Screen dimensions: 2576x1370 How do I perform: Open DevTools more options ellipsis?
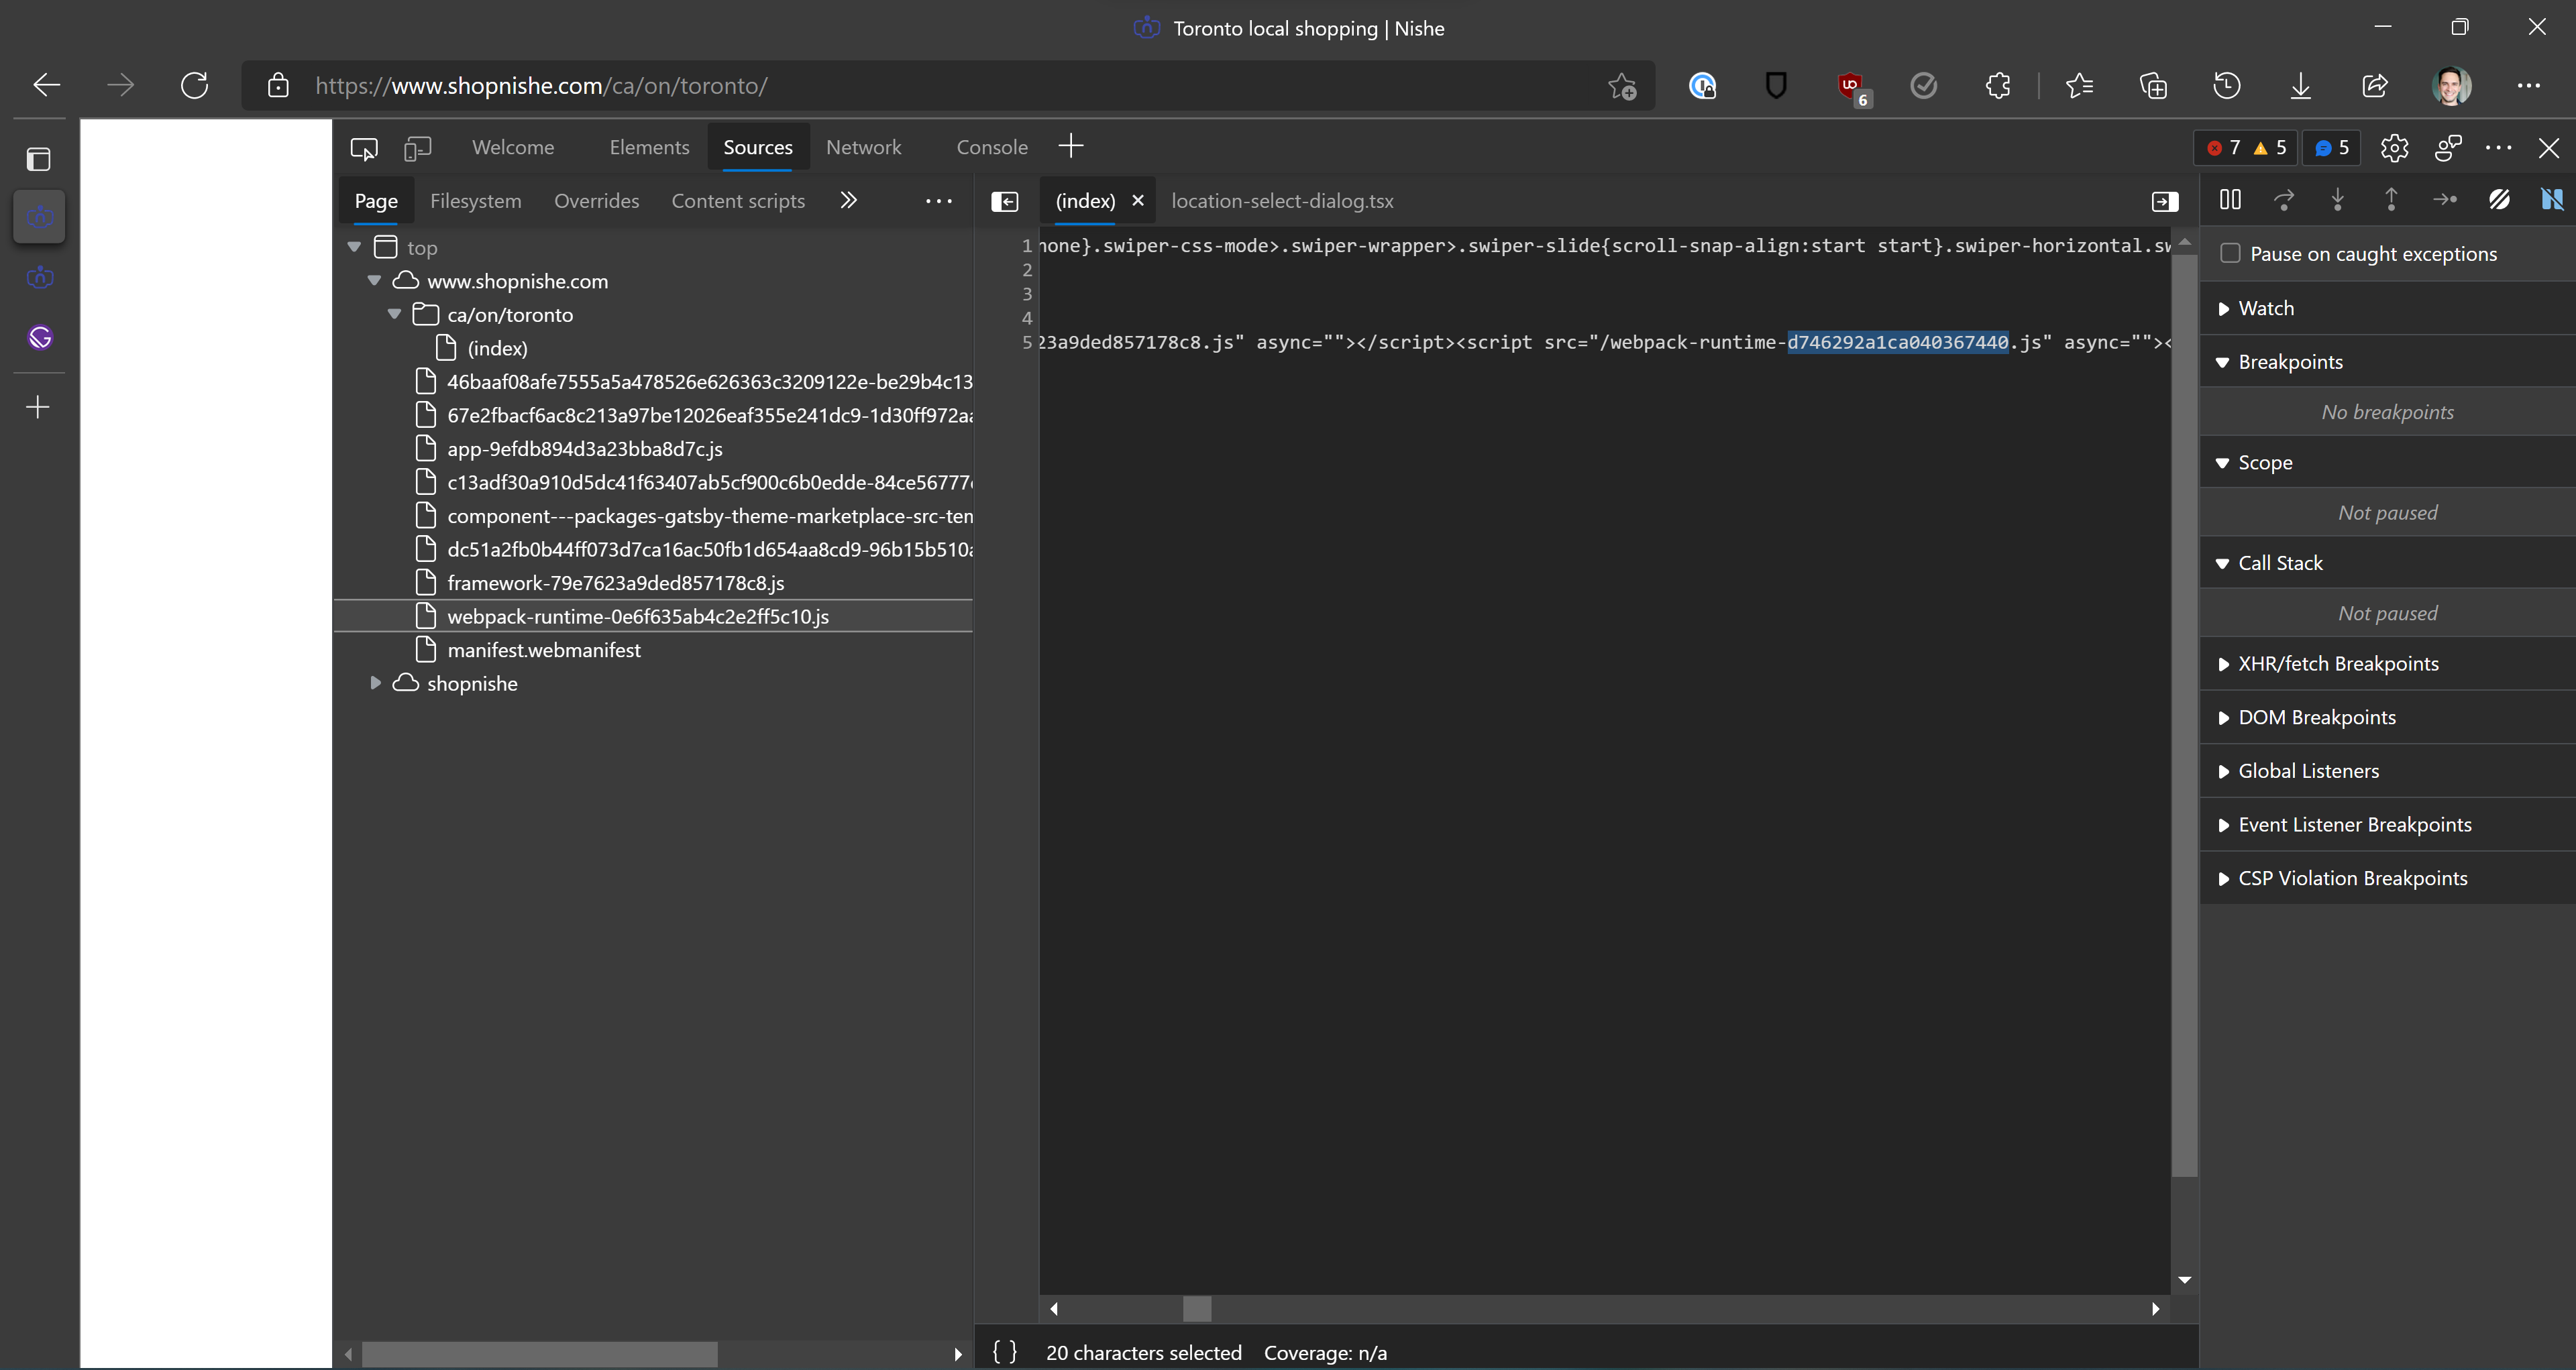2498,148
